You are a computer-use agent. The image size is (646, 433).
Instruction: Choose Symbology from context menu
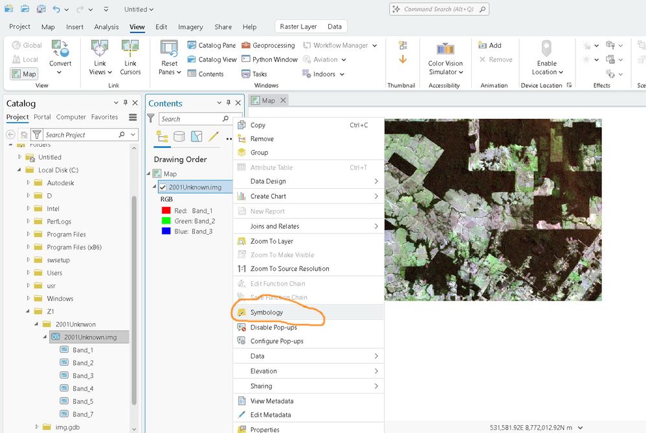[308, 312]
